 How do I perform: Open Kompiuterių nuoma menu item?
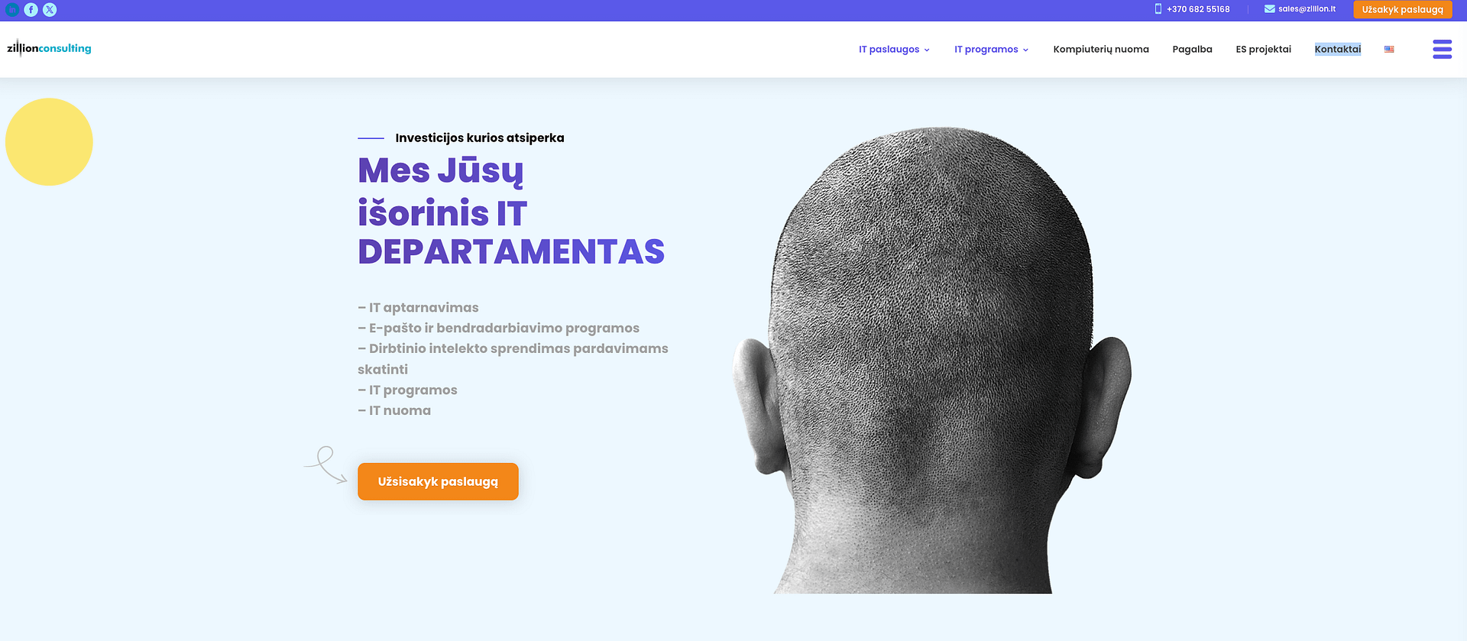tap(1101, 49)
